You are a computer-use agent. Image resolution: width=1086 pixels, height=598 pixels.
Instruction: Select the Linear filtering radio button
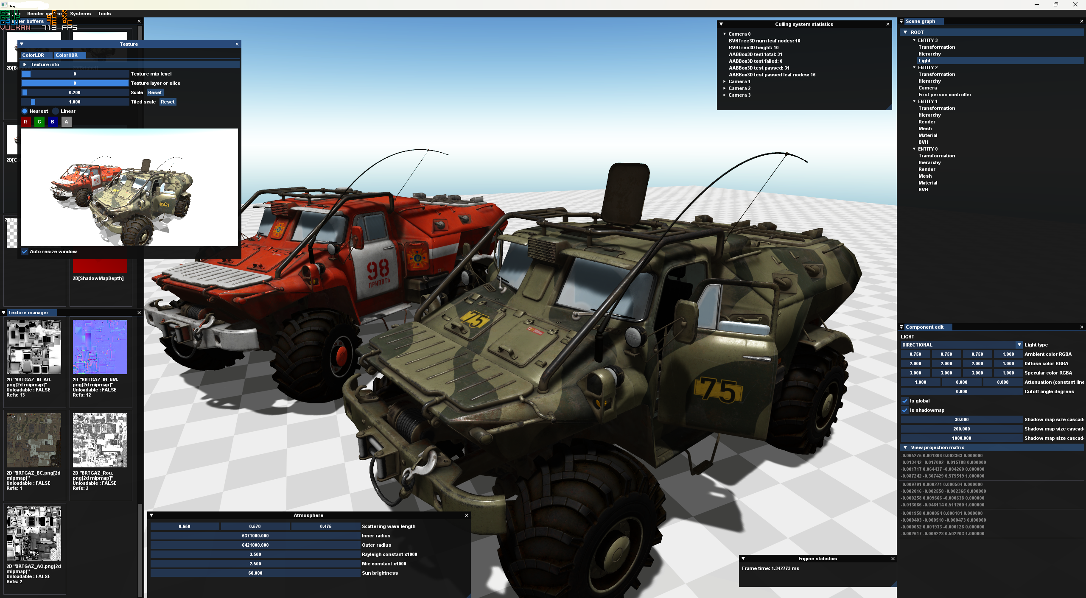click(56, 111)
